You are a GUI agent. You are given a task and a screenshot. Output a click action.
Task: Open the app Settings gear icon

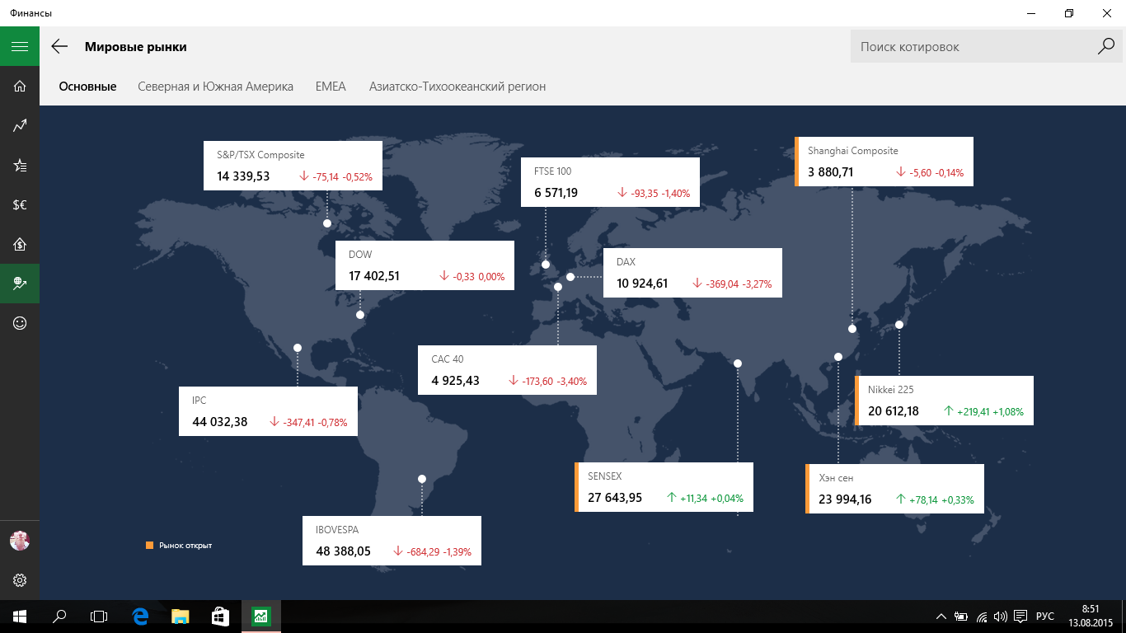pos(20,580)
